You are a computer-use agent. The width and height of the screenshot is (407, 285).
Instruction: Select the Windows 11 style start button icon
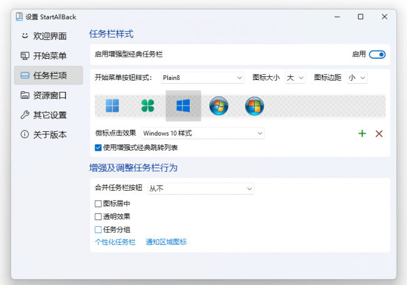pos(112,106)
